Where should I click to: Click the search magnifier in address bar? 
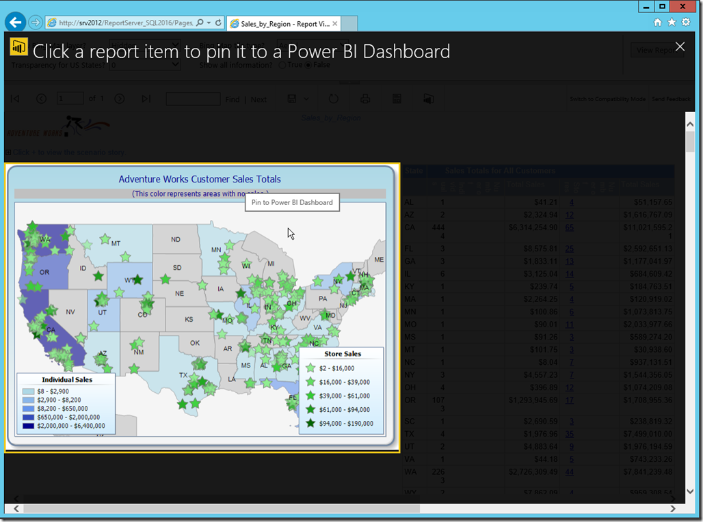200,23
